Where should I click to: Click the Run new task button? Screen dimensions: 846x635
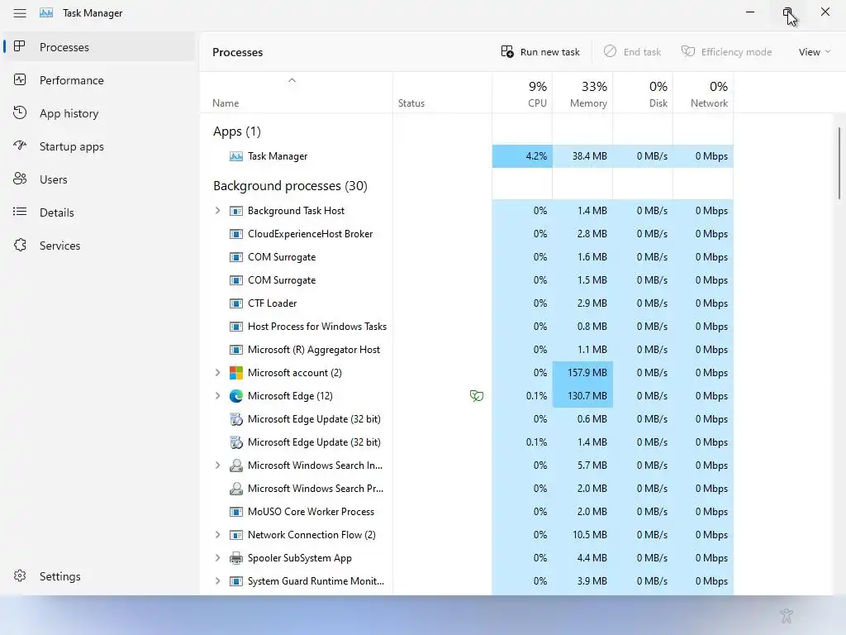[540, 52]
